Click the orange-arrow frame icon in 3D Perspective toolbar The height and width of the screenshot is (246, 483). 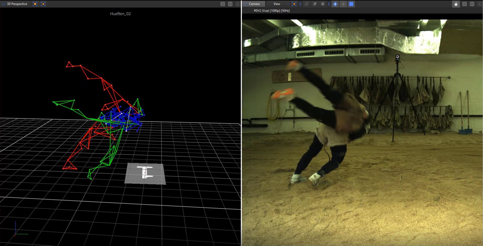[x=43, y=4]
